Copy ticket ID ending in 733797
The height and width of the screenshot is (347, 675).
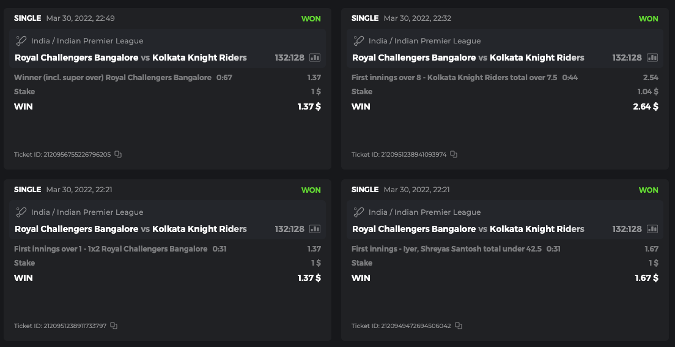click(114, 326)
